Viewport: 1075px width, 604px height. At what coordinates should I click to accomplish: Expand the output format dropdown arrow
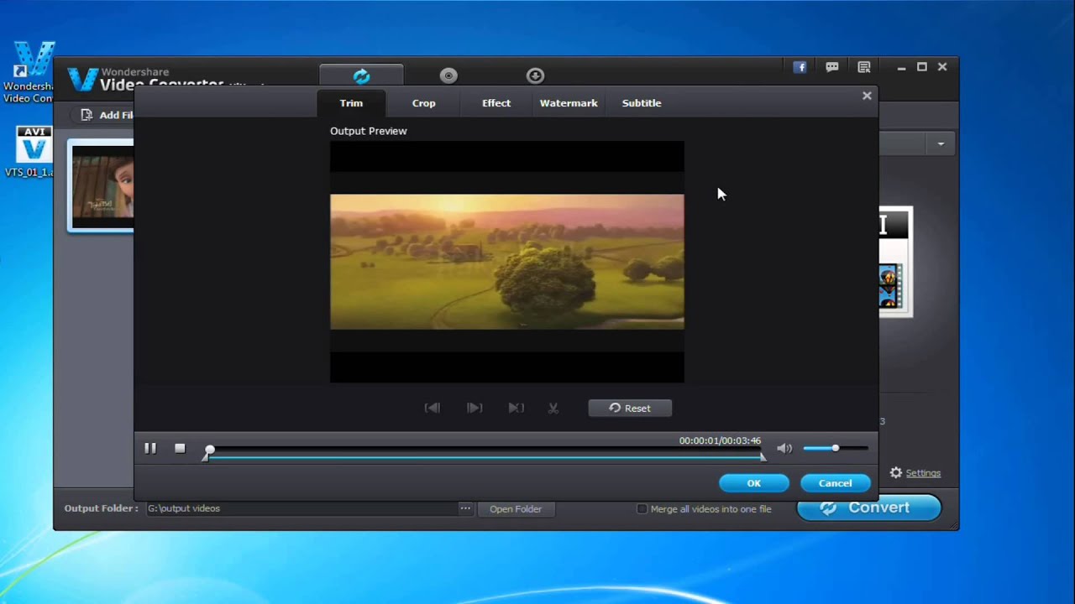click(x=941, y=144)
